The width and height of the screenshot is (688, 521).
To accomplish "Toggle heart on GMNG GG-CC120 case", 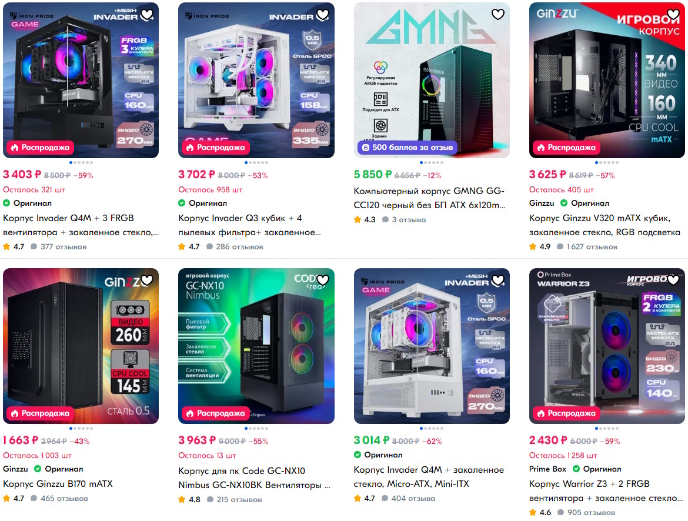I will [x=498, y=15].
